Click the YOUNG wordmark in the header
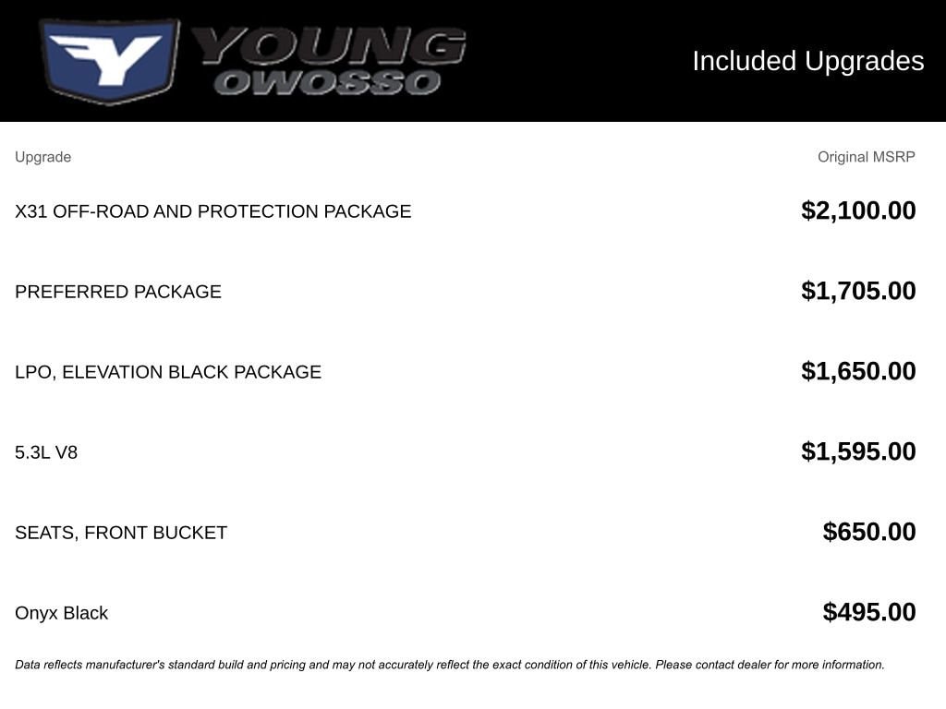Screen dimensions: 946x709 tap(328, 45)
